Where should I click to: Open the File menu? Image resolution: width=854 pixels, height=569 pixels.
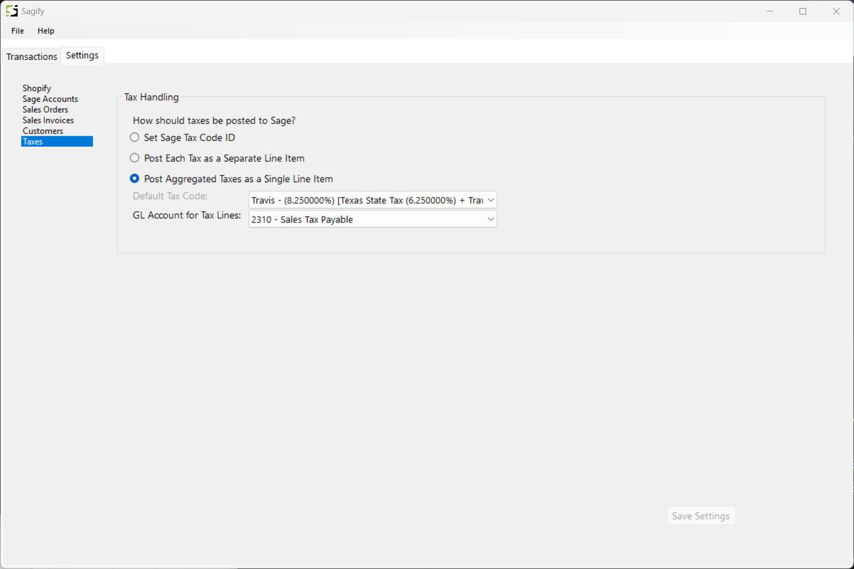coord(18,31)
